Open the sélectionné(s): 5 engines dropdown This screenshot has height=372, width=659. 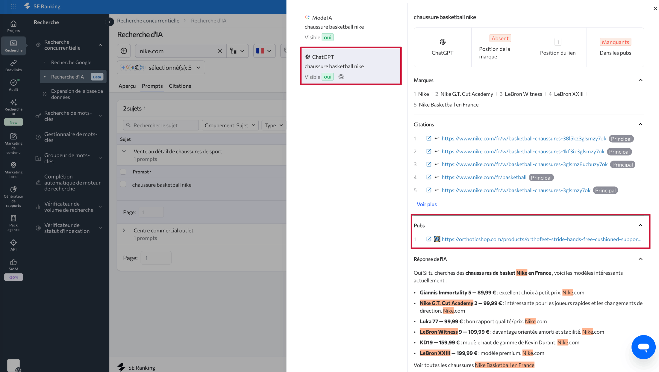(x=161, y=67)
